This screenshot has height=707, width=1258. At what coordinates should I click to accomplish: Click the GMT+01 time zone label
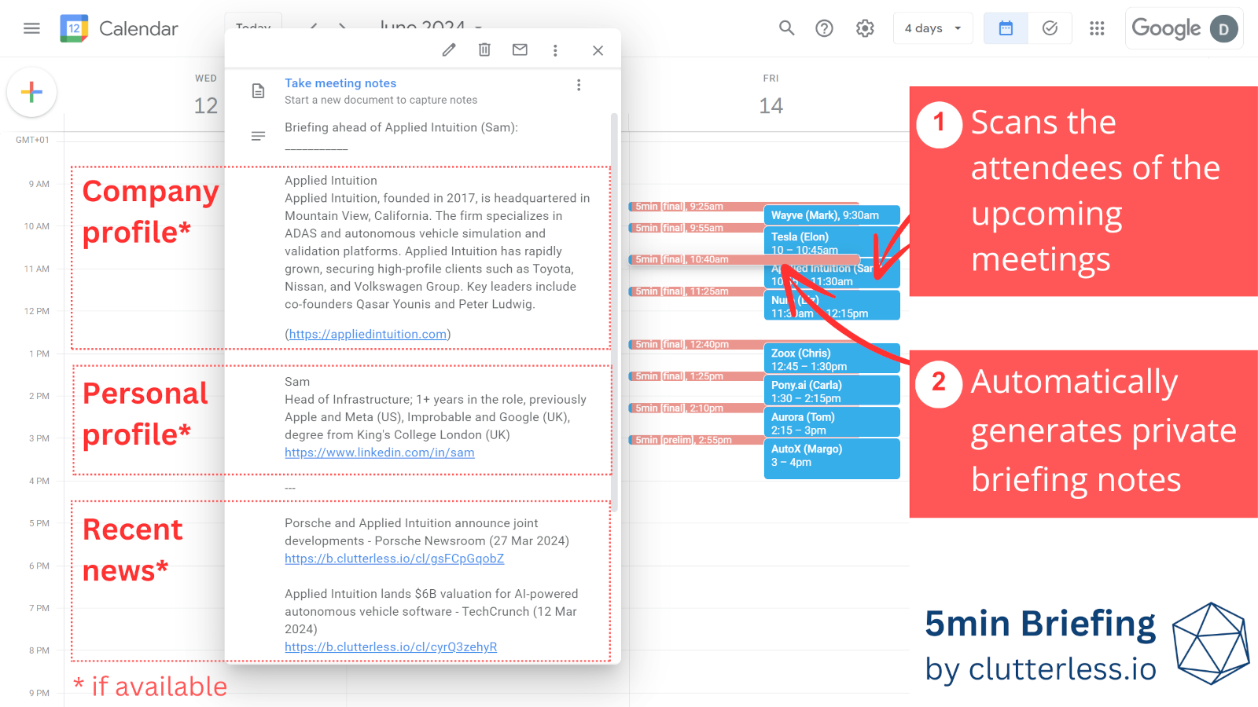tap(32, 140)
